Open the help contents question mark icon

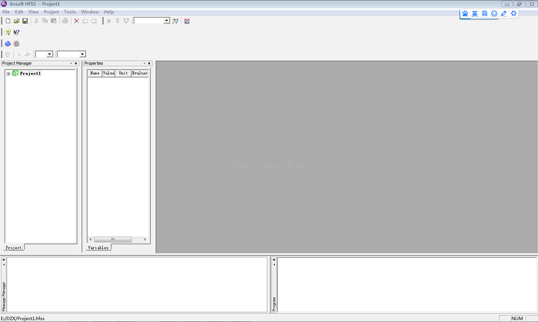point(8,33)
